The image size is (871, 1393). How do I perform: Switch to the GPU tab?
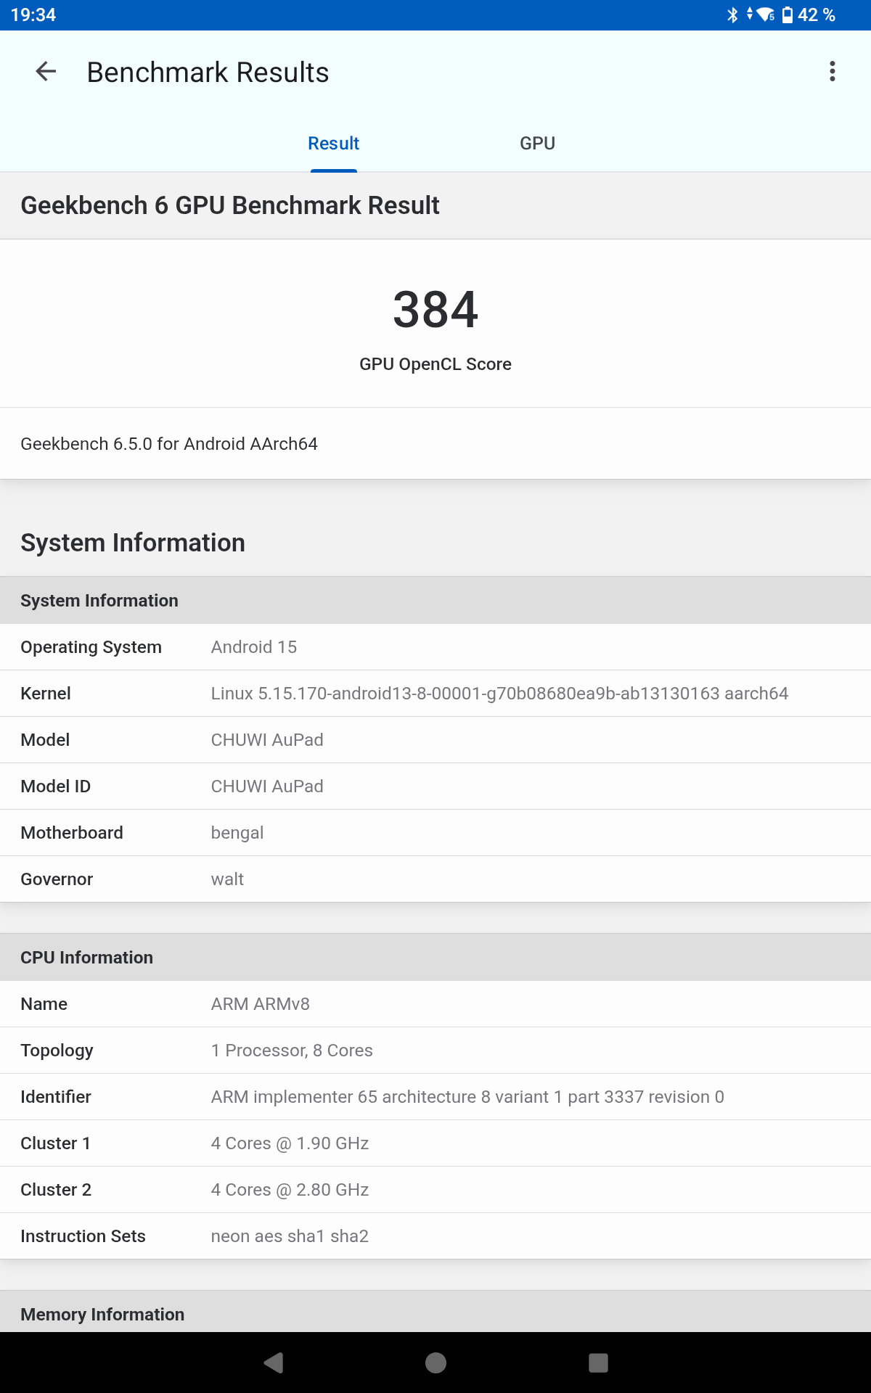click(537, 143)
